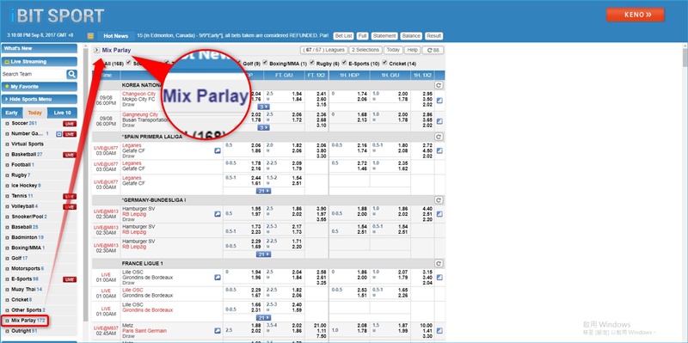Click the LIVE badge next to Basketball
688x343 pixels.
click(70, 155)
